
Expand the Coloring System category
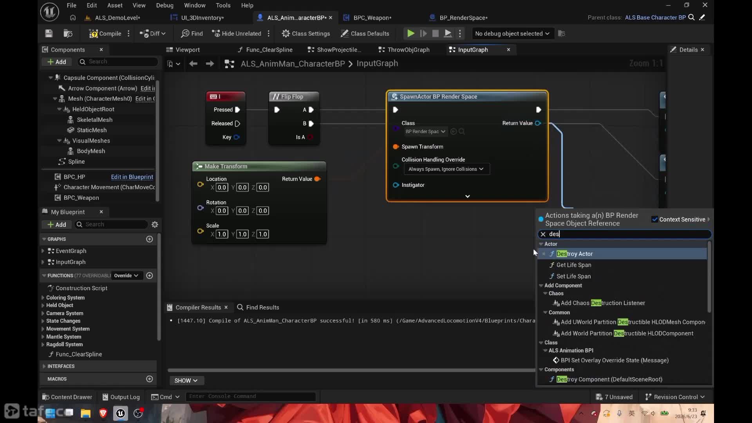43,298
